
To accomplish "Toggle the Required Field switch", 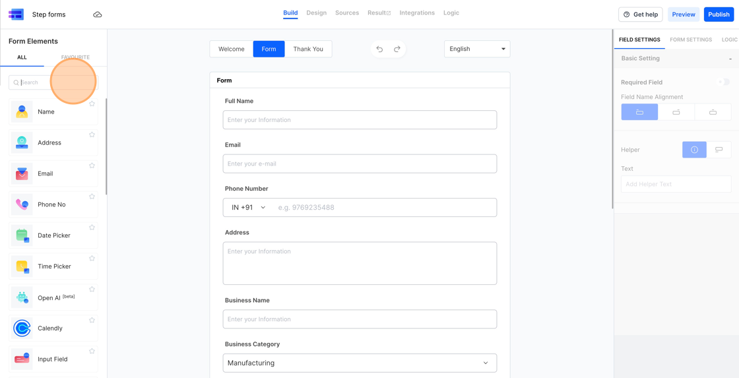I will 724,82.
